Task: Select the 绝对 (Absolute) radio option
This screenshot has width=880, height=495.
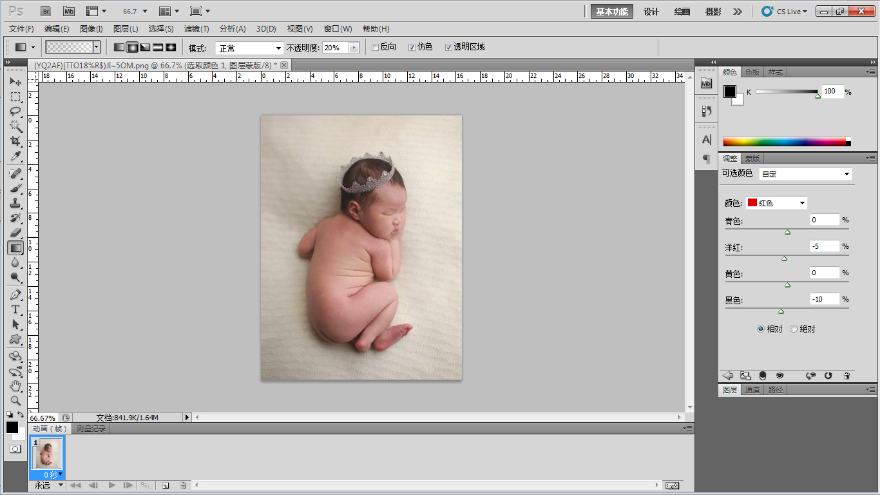Action: pos(794,329)
